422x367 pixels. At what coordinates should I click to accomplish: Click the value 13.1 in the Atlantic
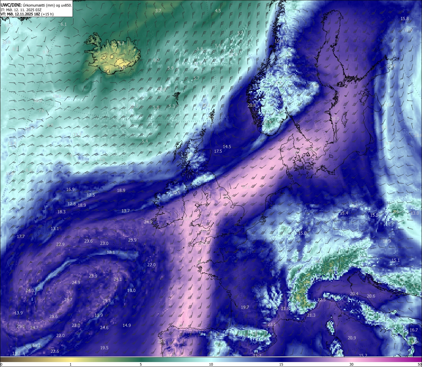tap(55, 228)
